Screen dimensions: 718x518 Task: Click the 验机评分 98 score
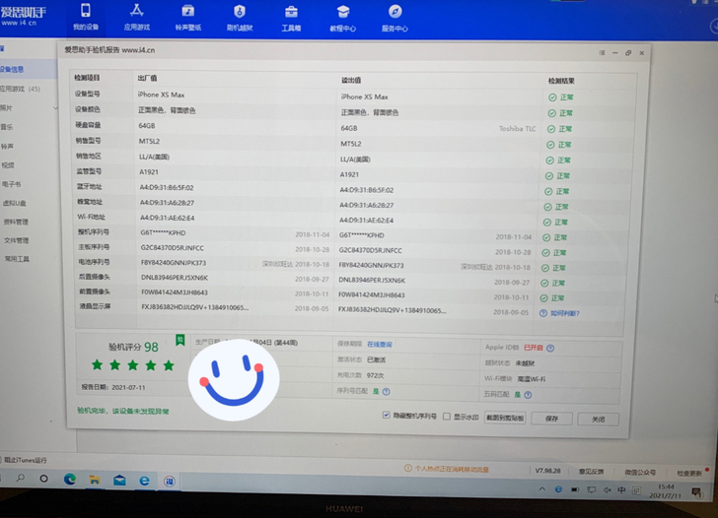point(133,347)
